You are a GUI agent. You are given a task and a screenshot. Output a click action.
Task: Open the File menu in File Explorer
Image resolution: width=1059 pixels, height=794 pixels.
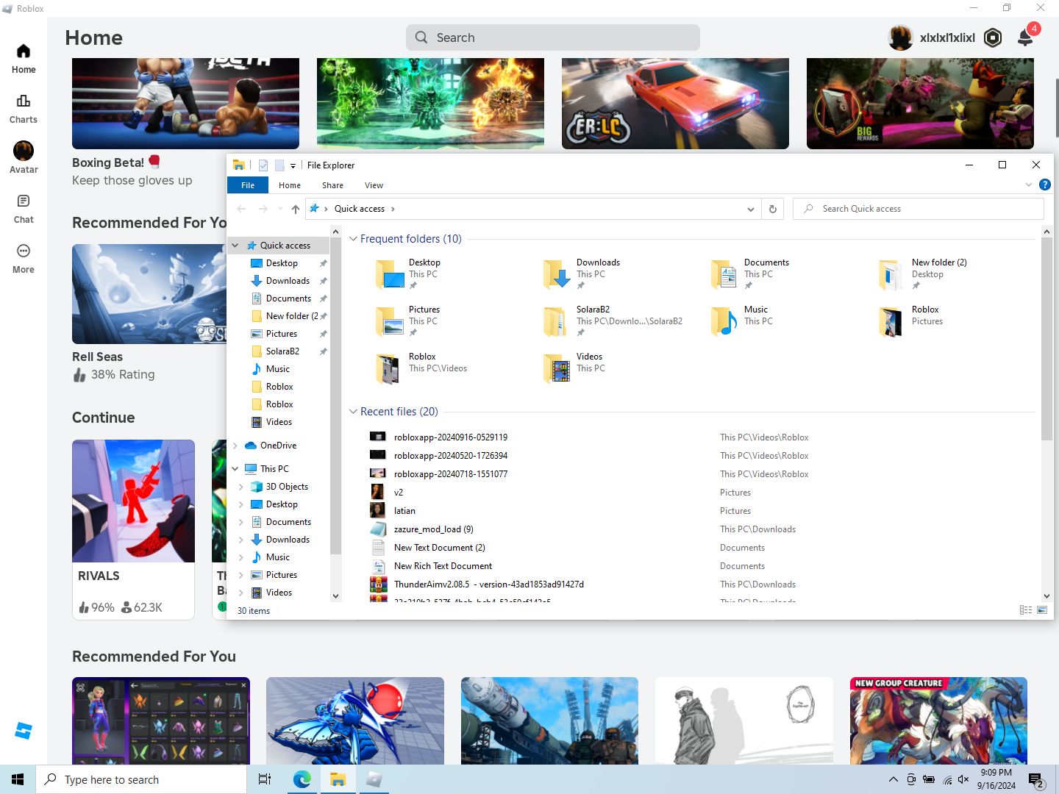248,185
